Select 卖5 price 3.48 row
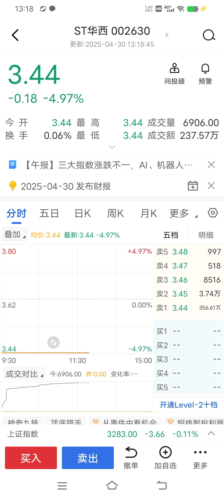Image resolution: width=224 pixels, height=499 pixels. coord(189,252)
